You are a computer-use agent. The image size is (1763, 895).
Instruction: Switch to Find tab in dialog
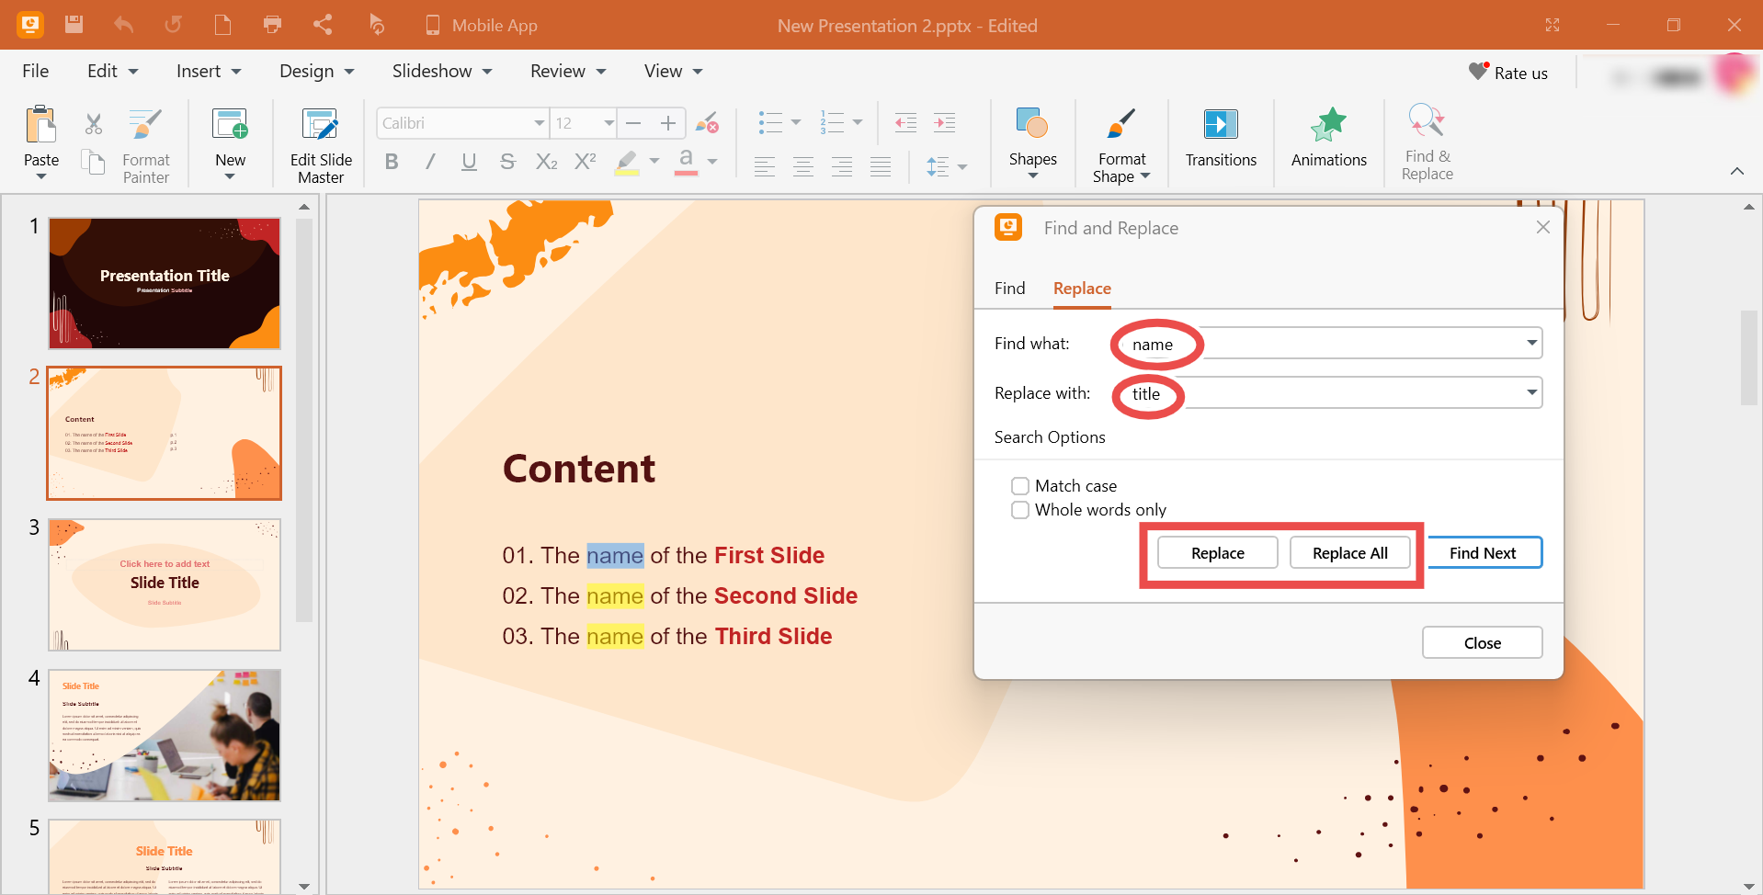[1009, 289]
